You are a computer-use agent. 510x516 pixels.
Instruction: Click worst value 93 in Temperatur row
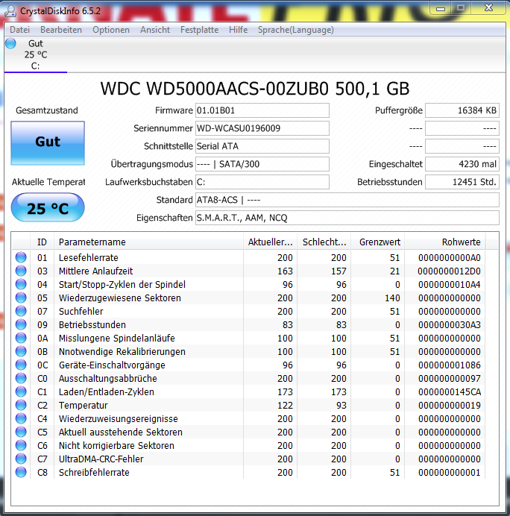click(341, 406)
